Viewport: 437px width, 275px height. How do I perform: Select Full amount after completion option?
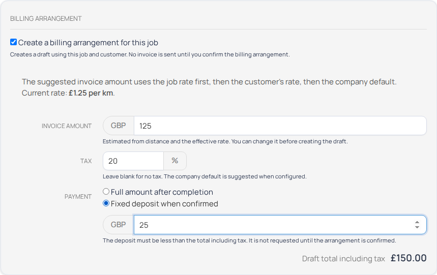click(x=106, y=192)
